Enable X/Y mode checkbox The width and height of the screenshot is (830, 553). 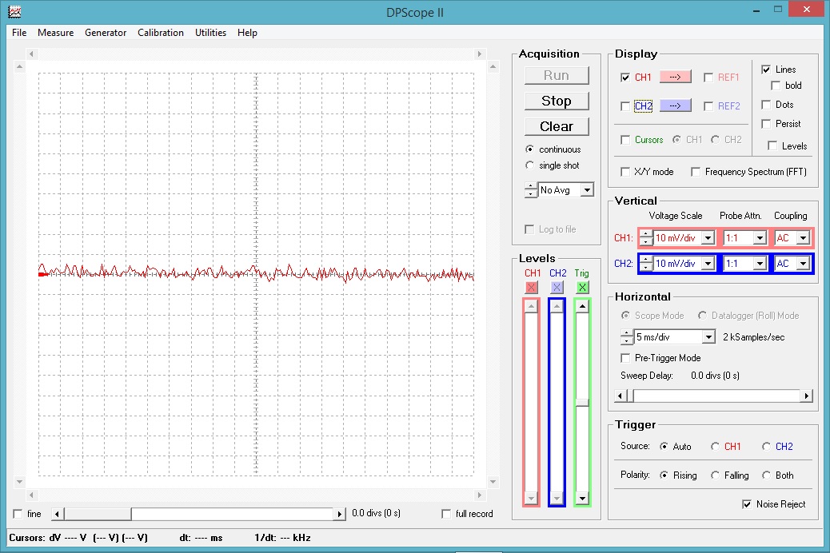(x=625, y=172)
